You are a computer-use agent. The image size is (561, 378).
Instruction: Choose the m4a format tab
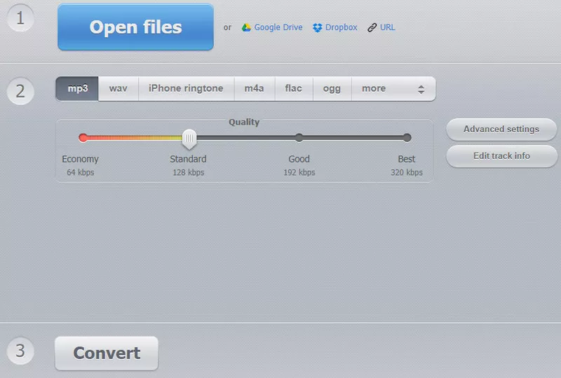(255, 89)
